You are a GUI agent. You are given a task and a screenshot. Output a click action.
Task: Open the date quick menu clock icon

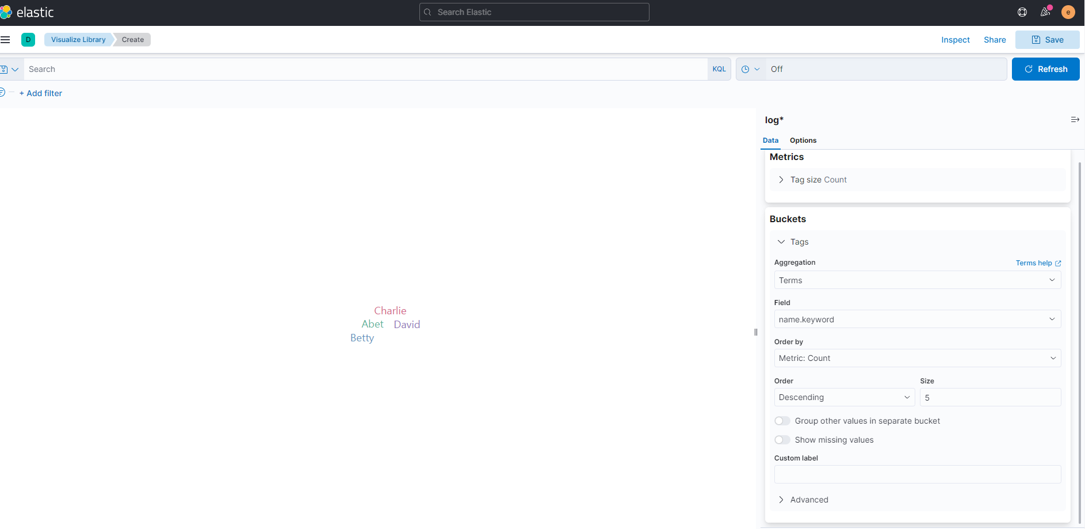pos(751,69)
